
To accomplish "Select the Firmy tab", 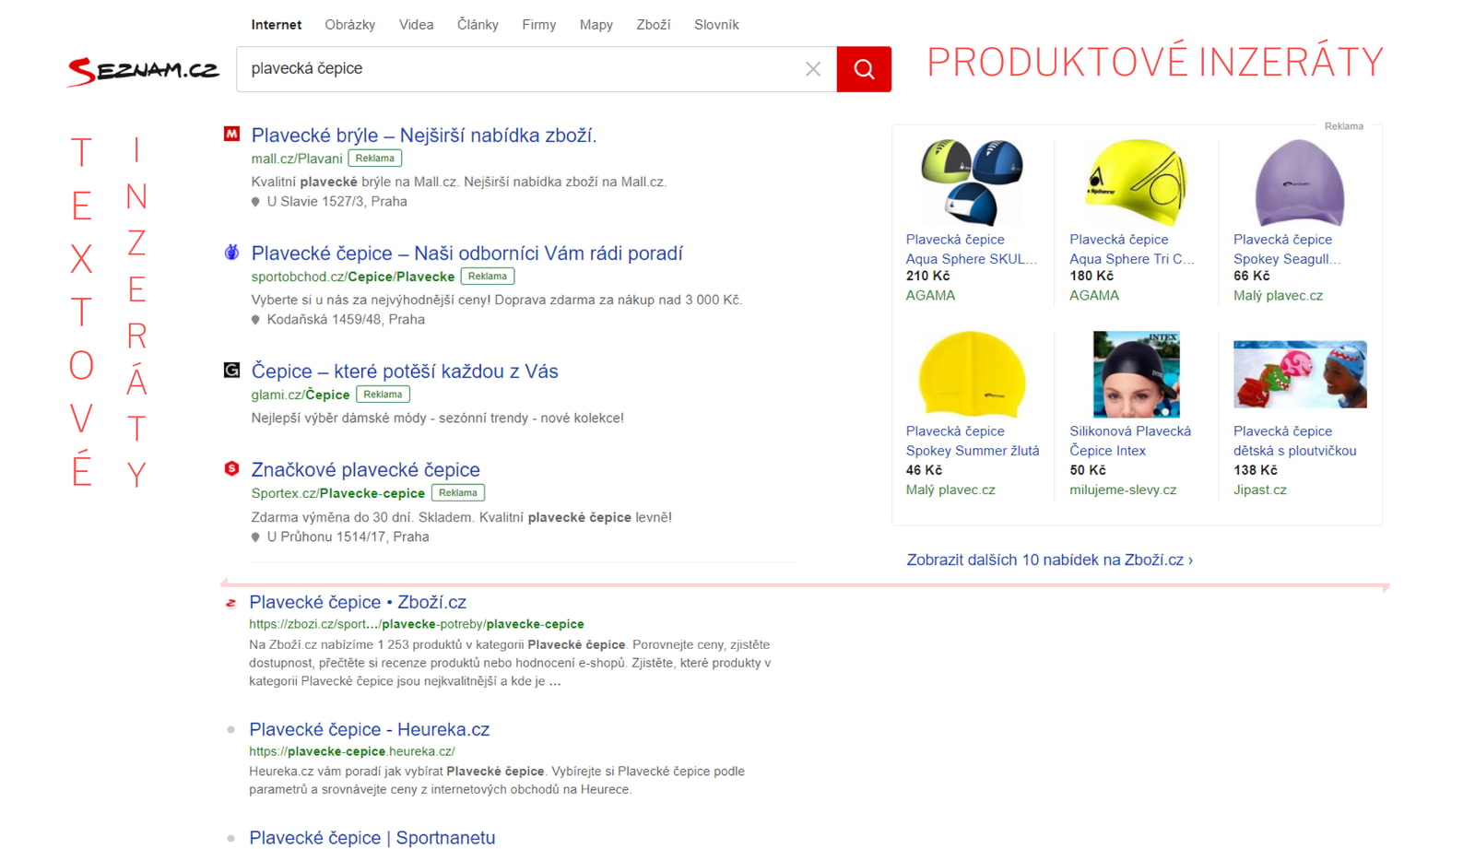I will click(539, 25).
